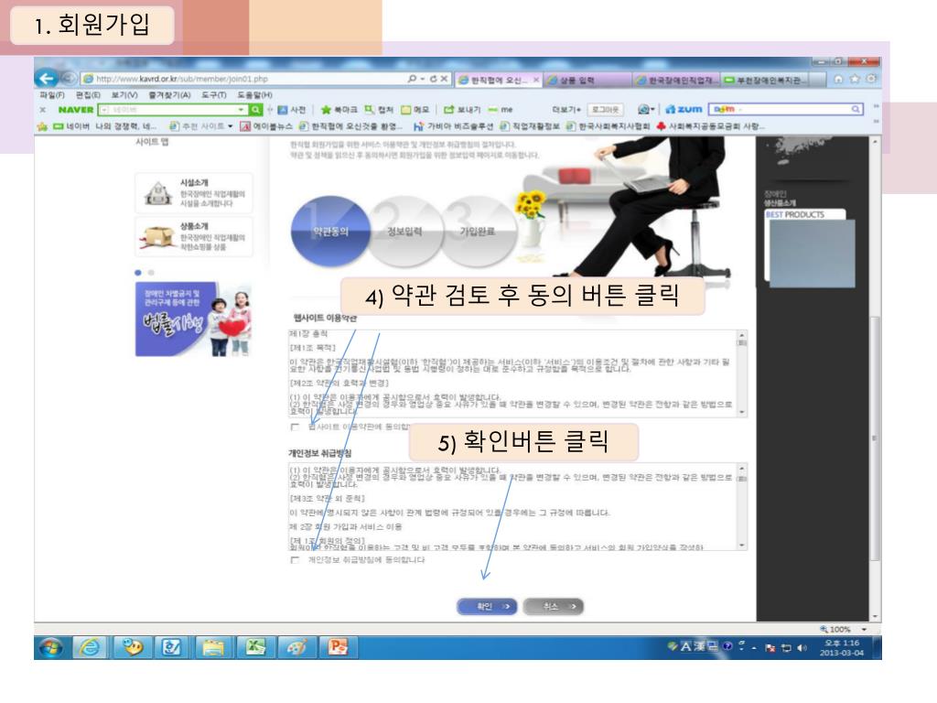Viewport: 937px width, 703px height.
Task: Click Internet Explorer icon on taskbar
Action: 91,647
